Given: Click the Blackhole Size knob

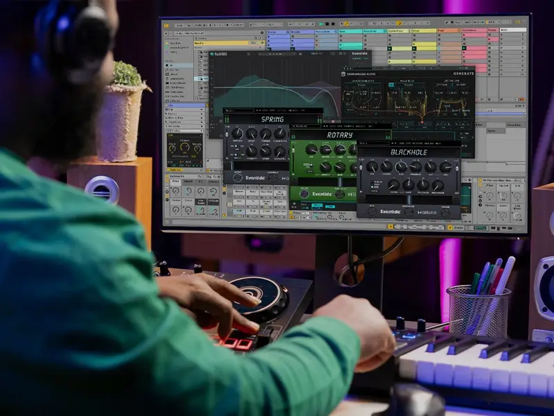Looking at the screenshot, I should 401,166.
